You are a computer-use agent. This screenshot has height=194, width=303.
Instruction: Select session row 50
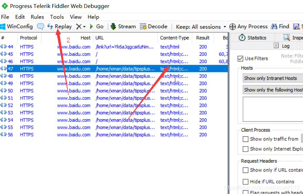point(114,91)
